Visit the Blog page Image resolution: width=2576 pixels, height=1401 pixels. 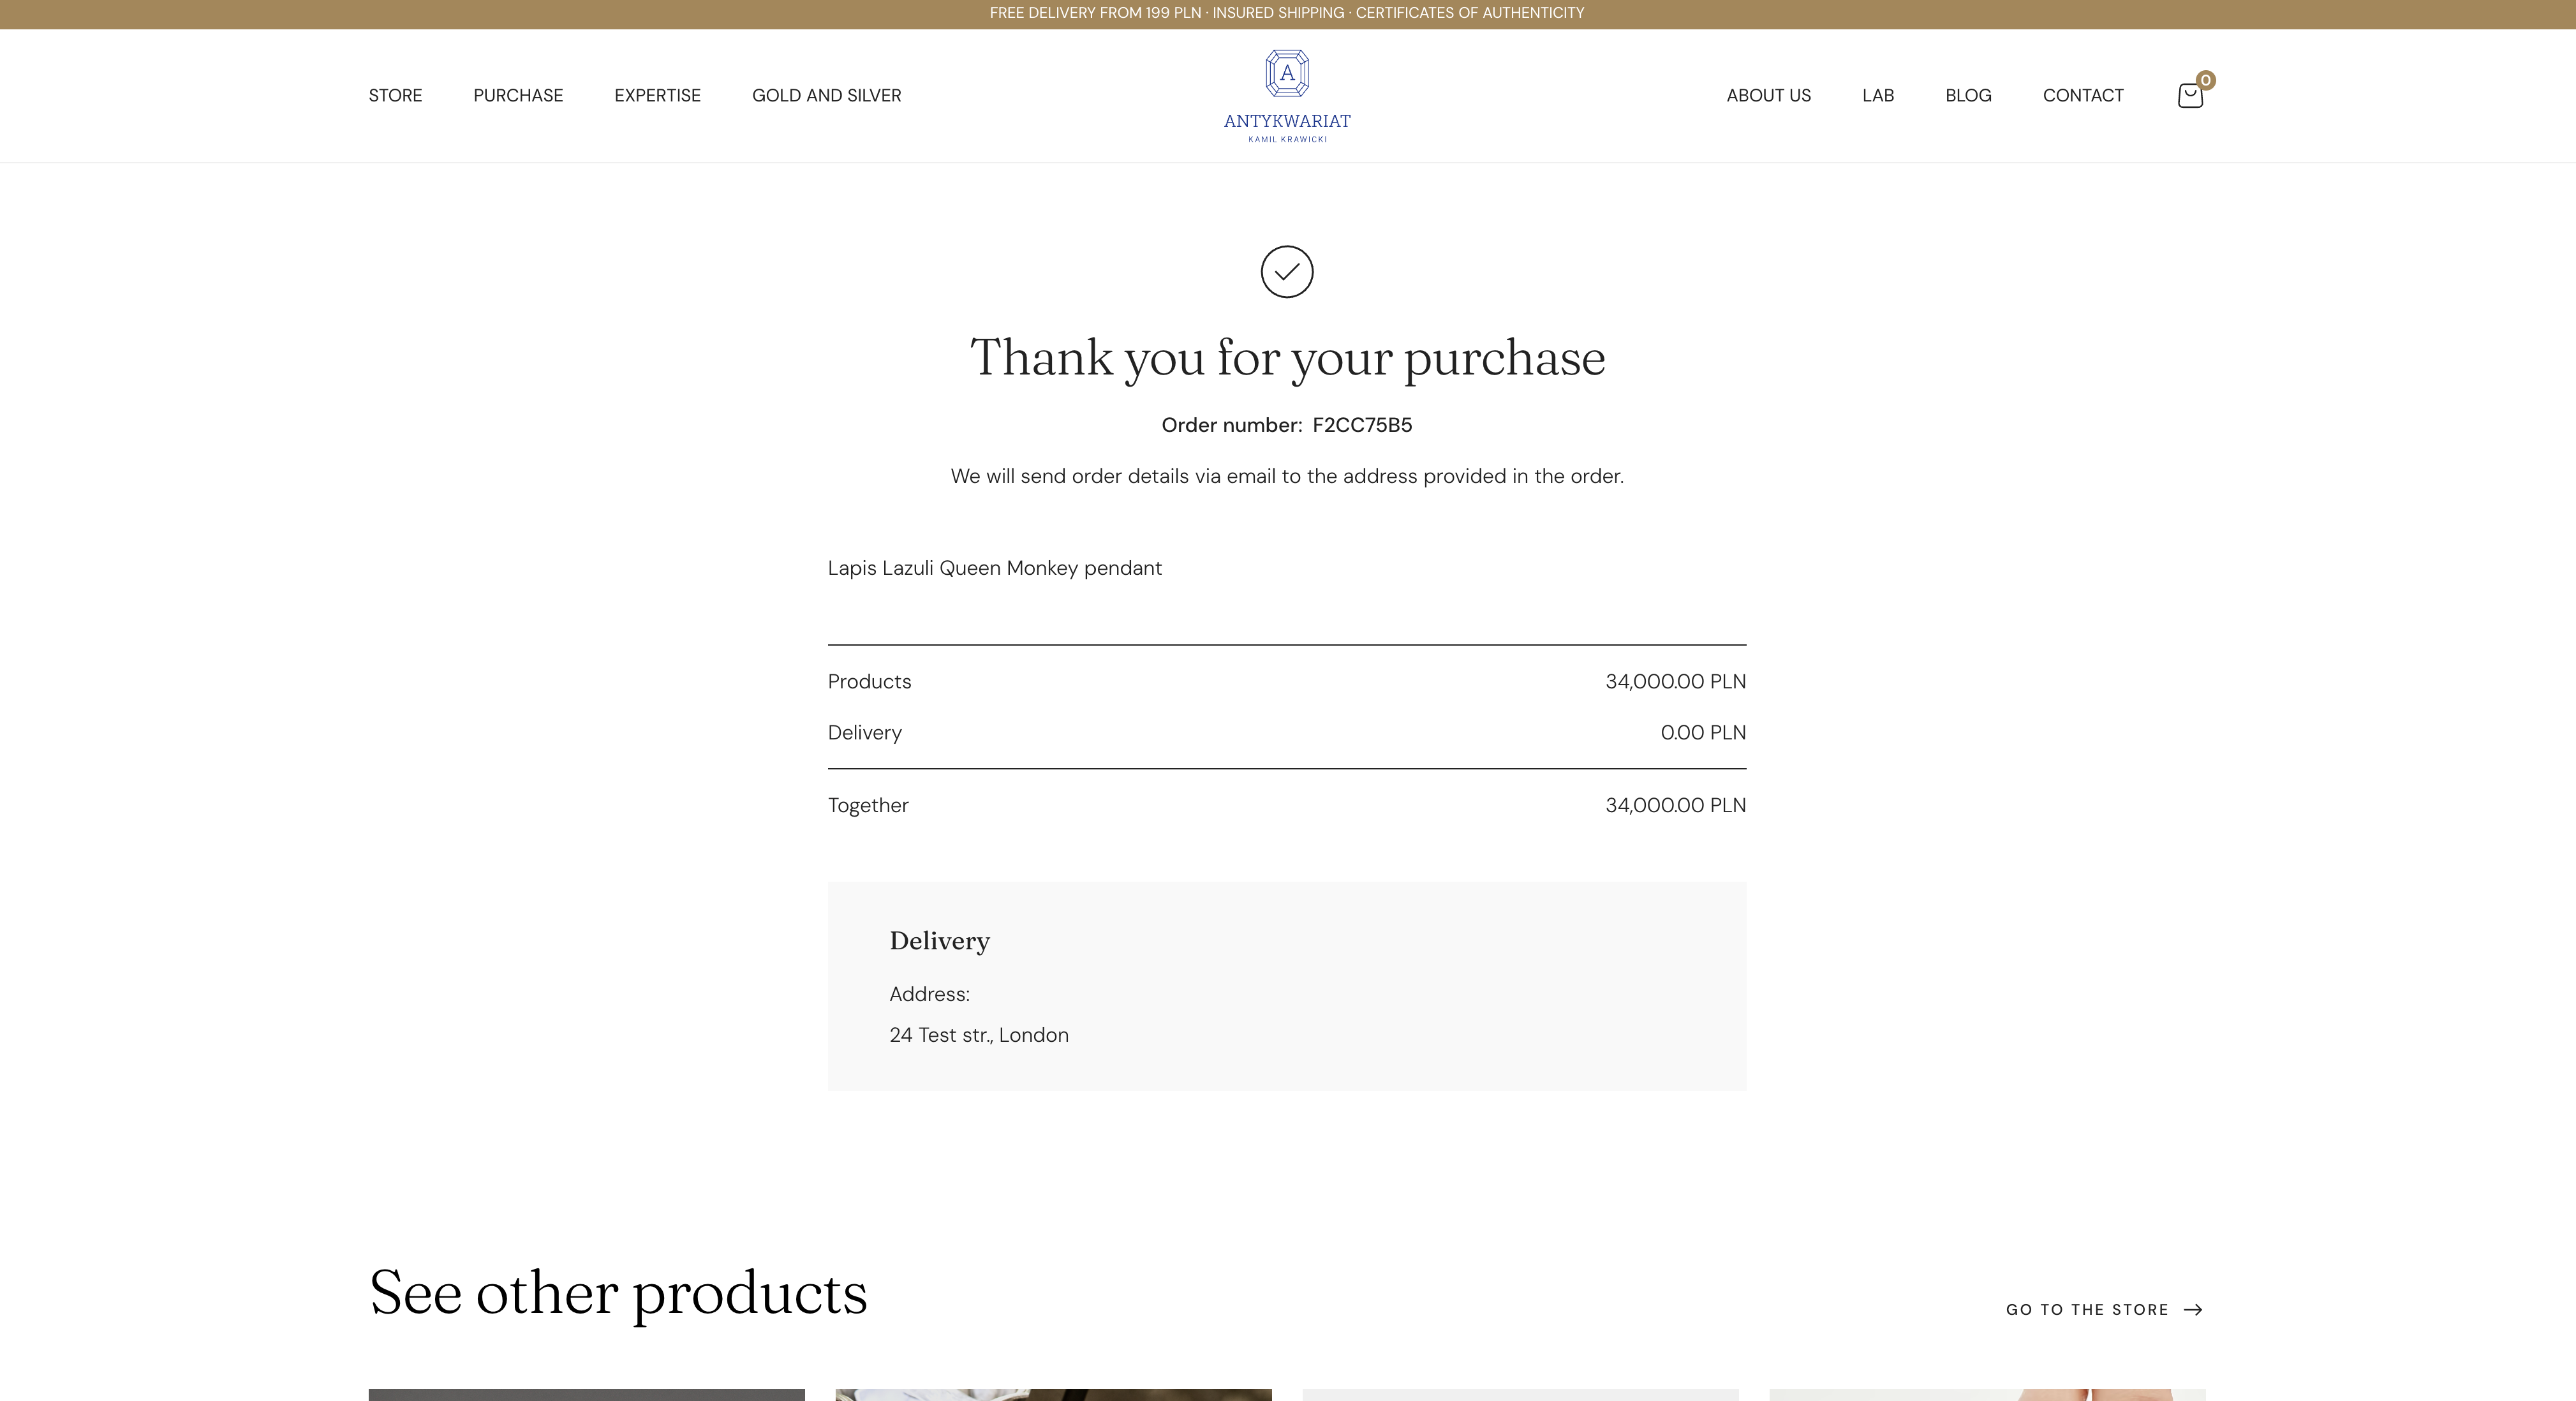pos(1968,96)
